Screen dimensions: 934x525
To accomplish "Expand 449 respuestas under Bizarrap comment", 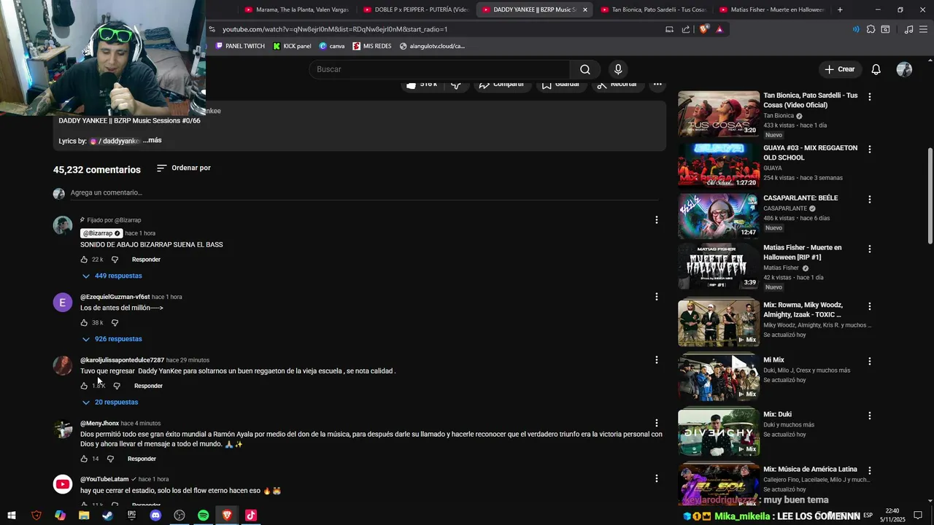I will click(112, 276).
